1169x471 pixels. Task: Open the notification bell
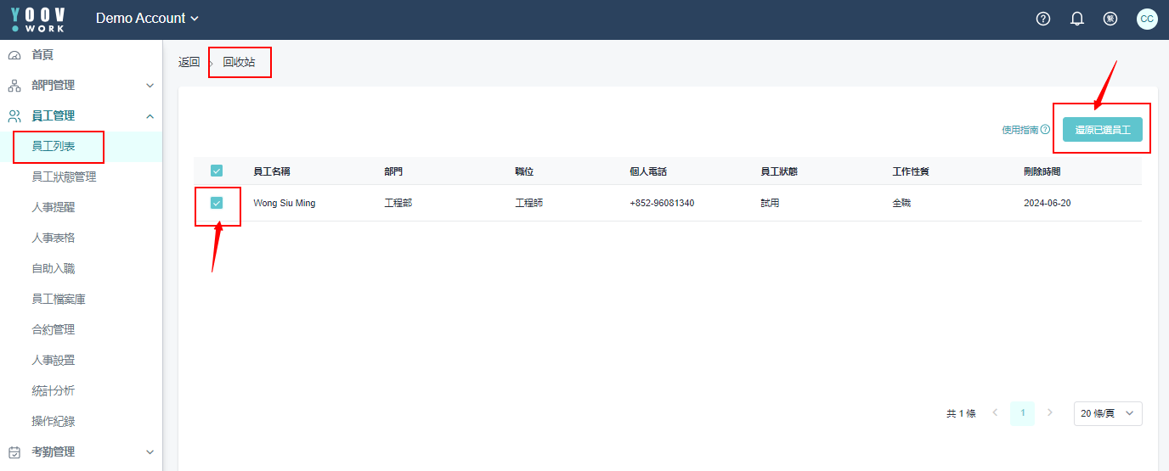(x=1077, y=19)
